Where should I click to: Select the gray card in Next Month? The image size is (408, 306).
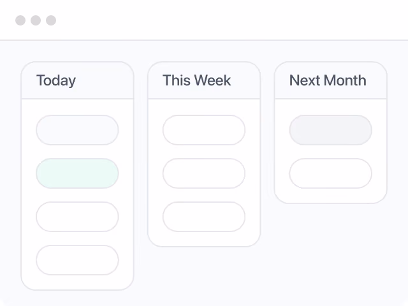[331, 130]
